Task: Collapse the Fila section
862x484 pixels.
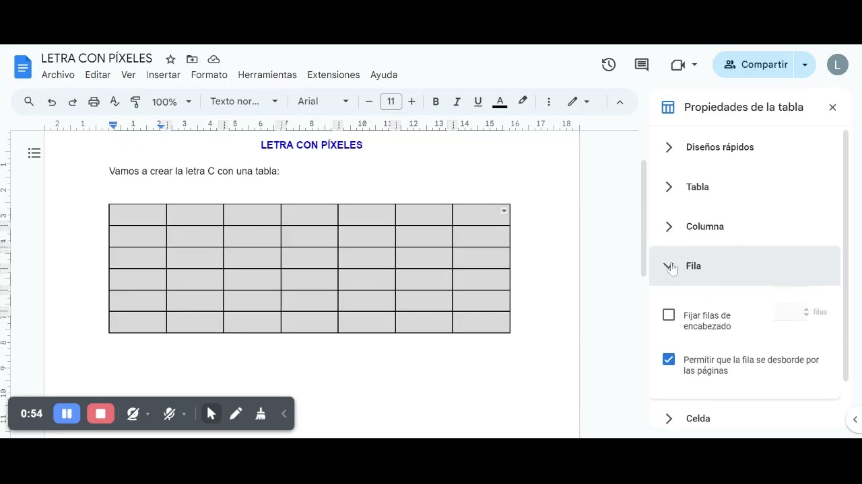Action: pyautogui.click(x=745, y=266)
